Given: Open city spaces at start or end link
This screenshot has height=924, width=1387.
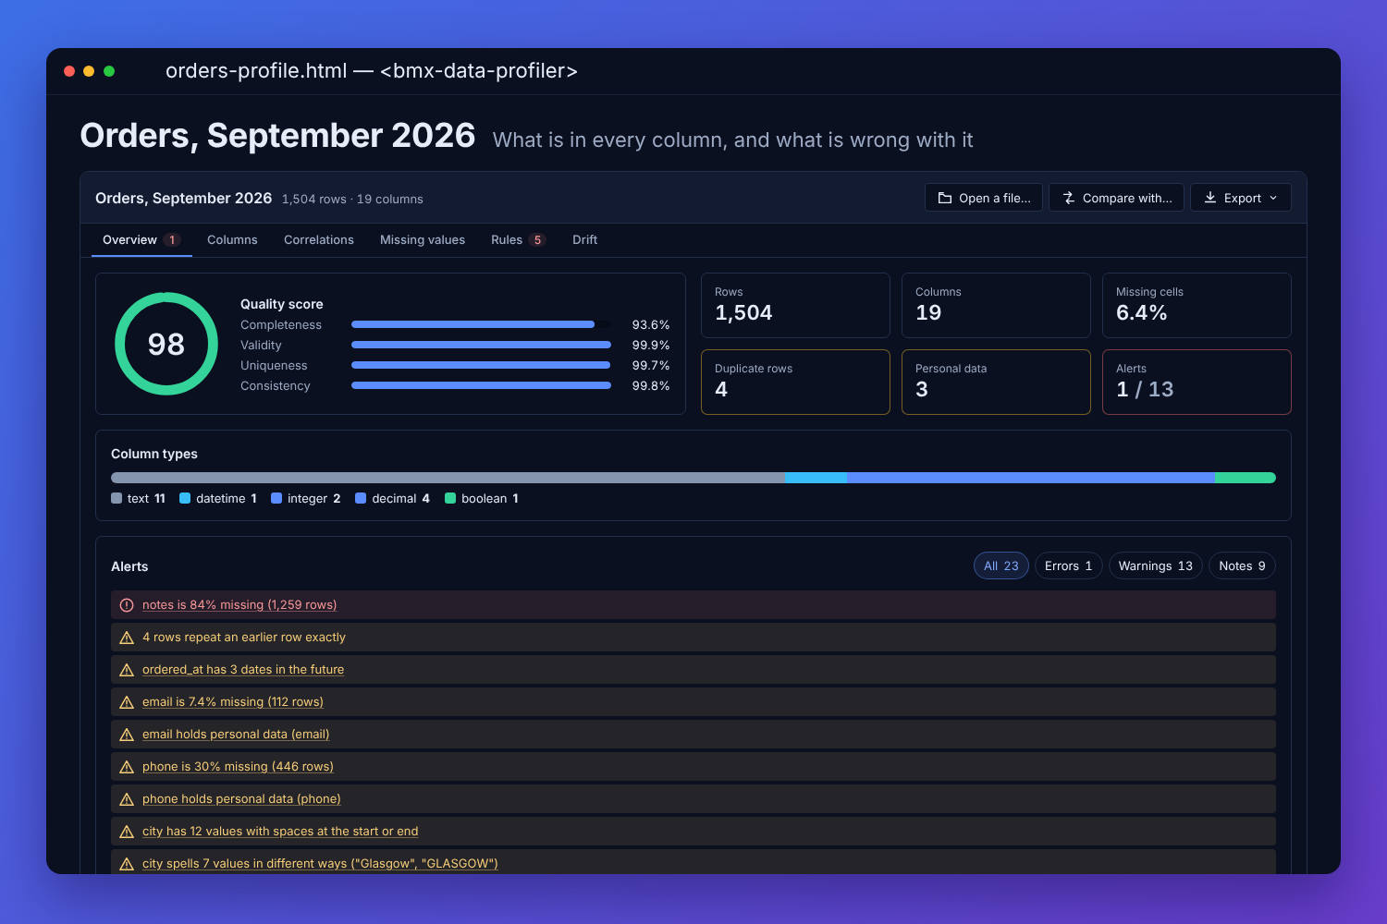Looking at the screenshot, I should point(280,832).
